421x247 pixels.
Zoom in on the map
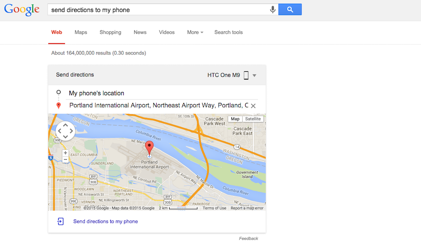(x=65, y=153)
